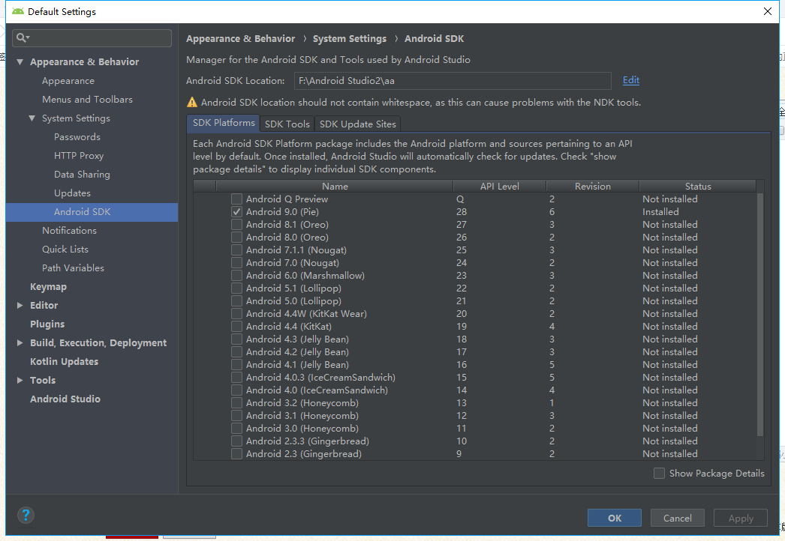Tick the Android 8.1 (Oreo) checkbox
The width and height of the screenshot is (785, 541).
[237, 225]
